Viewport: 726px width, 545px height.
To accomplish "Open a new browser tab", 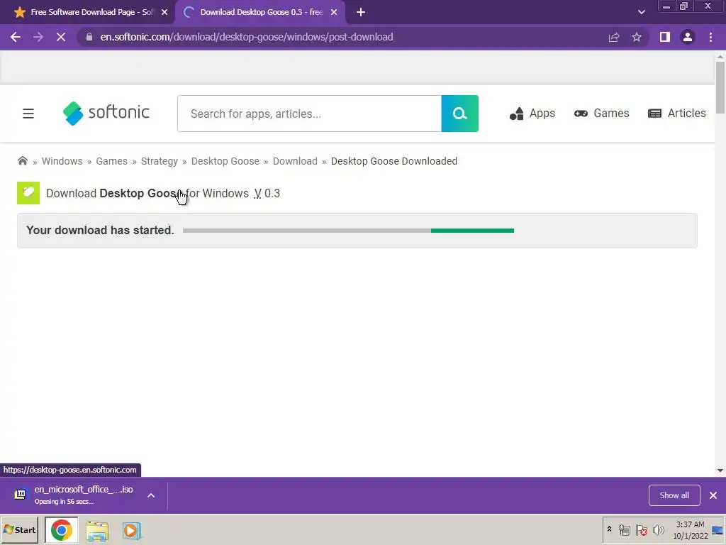I will (x=361, y=13).
